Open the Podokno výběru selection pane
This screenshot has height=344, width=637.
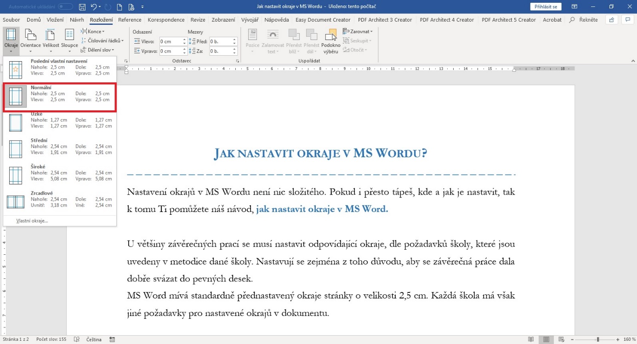(331, 40)
